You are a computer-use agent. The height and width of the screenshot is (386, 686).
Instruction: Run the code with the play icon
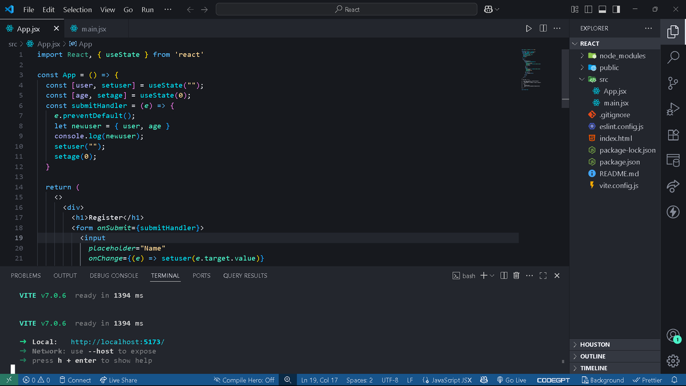pos(529,29)
